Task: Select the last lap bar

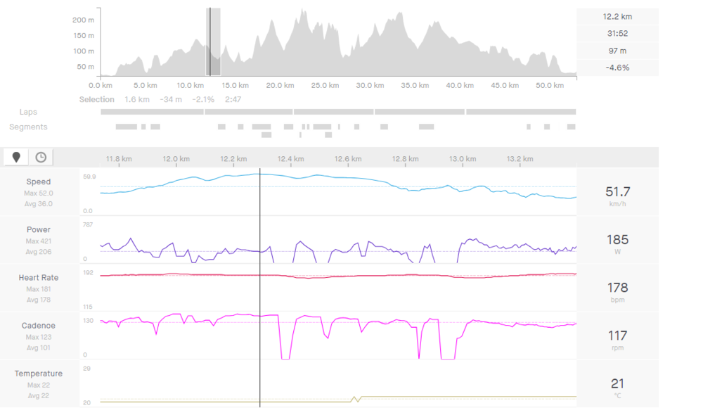Action: click(x=521, y=112)
